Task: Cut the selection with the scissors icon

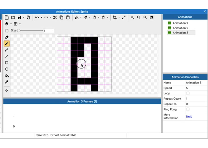Action: (x=55, y=18)
